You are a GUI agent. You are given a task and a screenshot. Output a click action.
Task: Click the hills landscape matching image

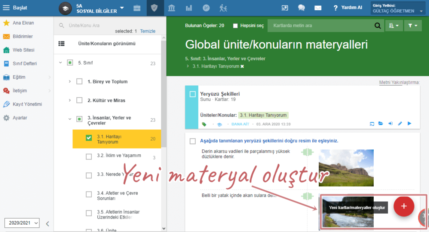(346, 168)
